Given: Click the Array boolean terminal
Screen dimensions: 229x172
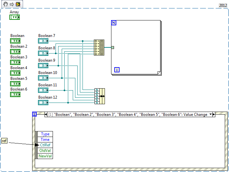Looking at the screenshot, I should click(x=15, y=17).
